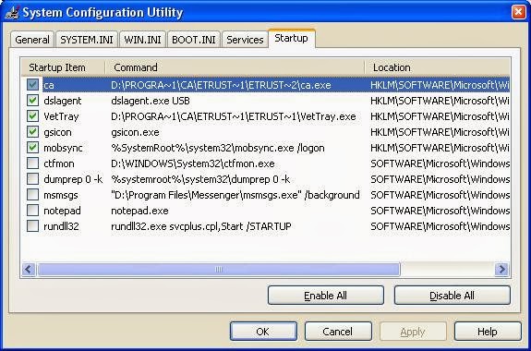Select the 'dslagent.exe USB' command text
531x351 pixels.
151,101
